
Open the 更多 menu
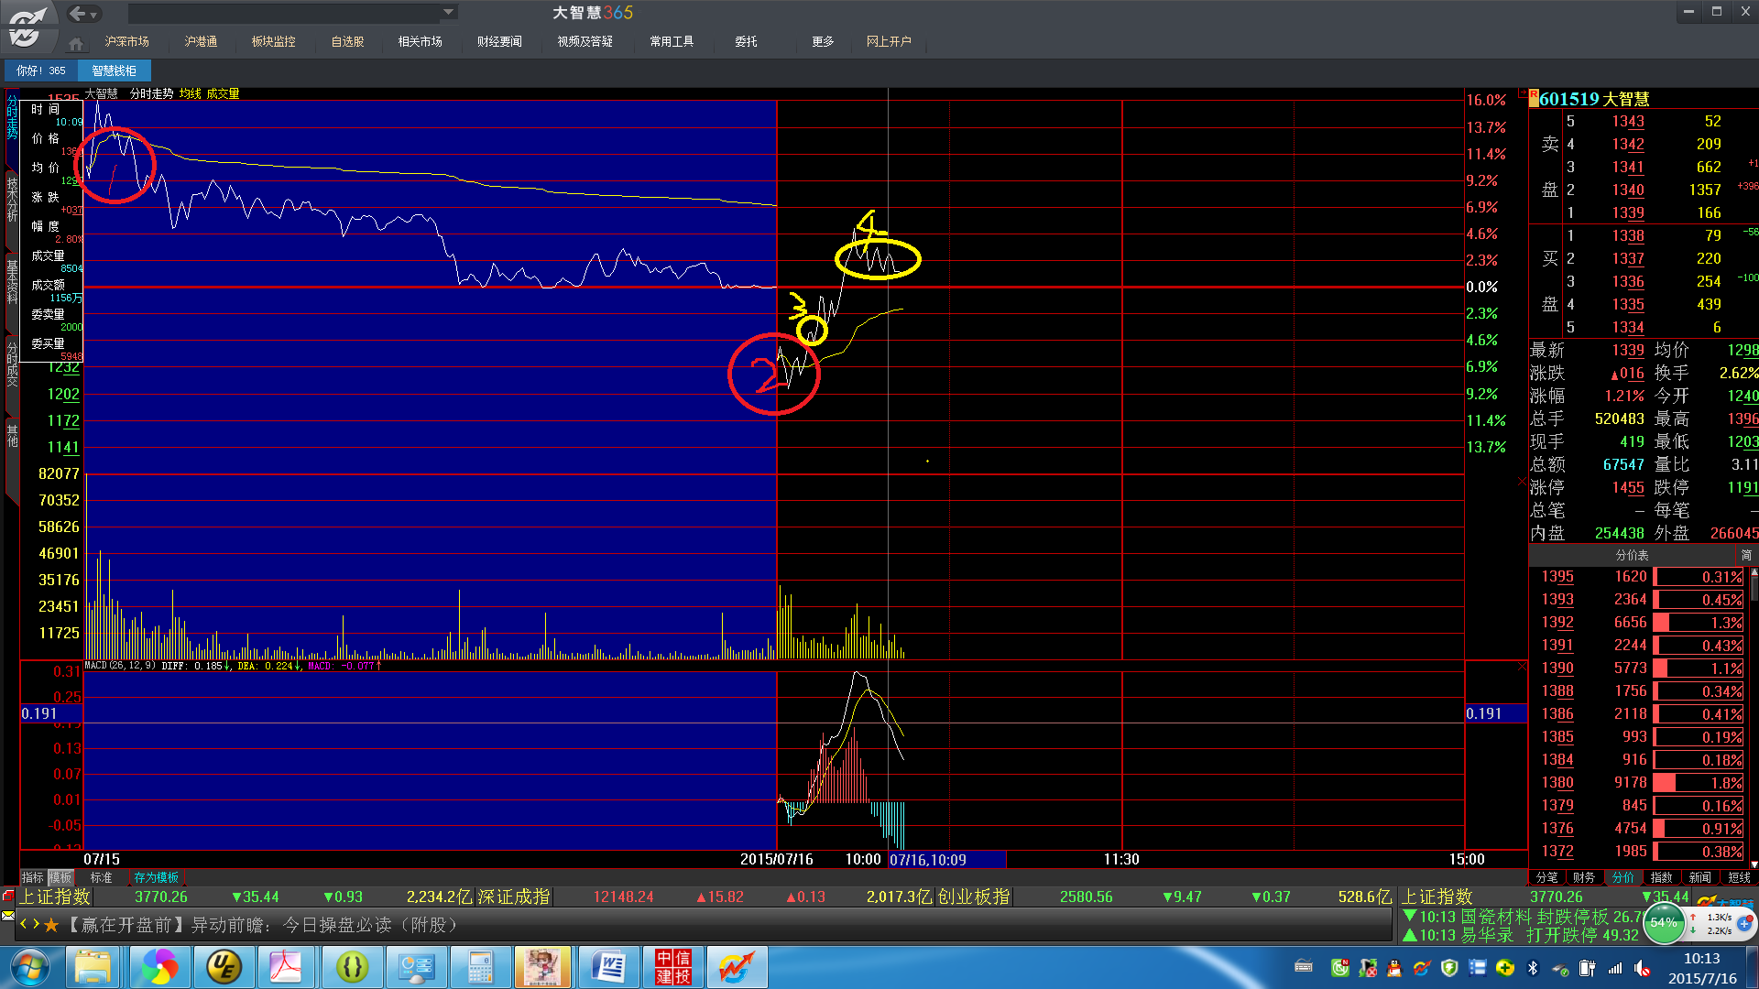pos(823,41)
